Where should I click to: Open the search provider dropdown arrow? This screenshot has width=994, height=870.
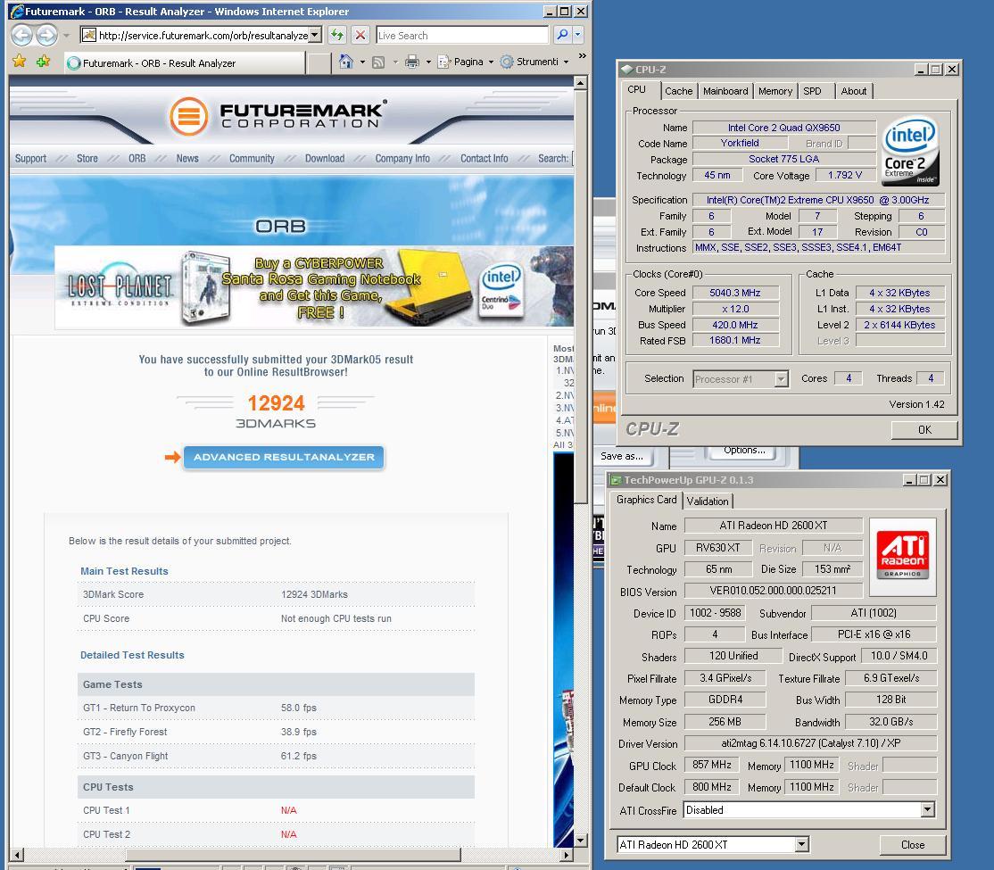(578, 35)
